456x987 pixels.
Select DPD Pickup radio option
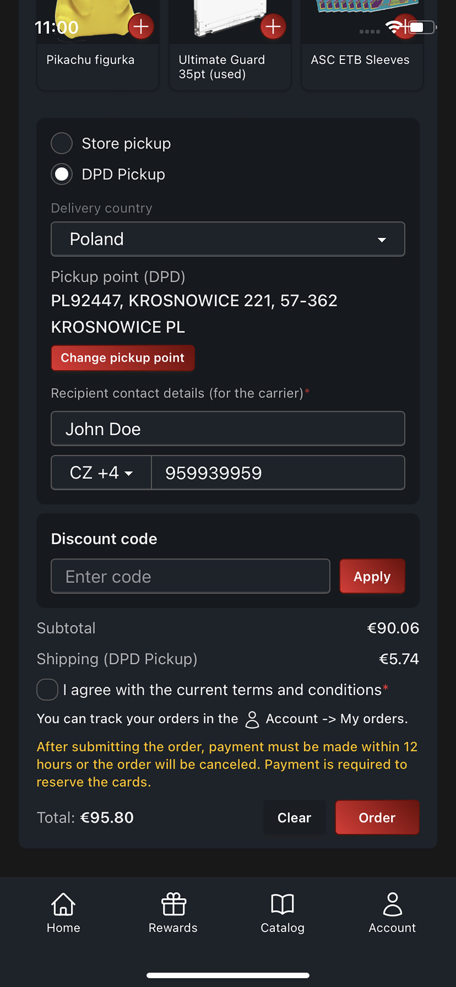pos(62,174)
